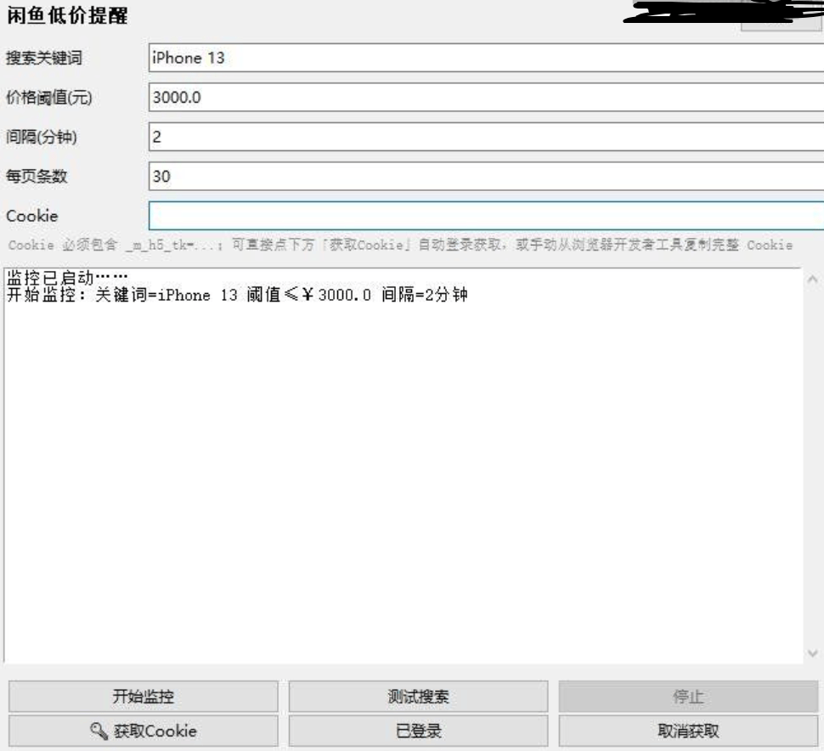Focus the empty Cookie input field
This screenshot has width=824, height=751.
coord(486,216)
